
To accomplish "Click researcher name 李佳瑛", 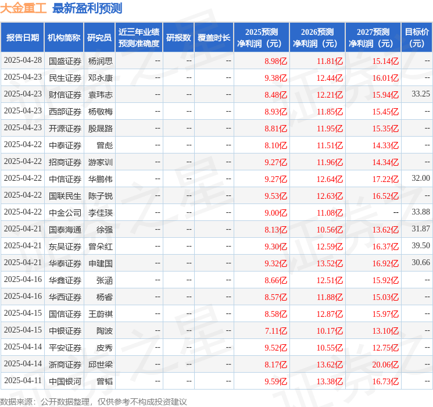I will coord(100,213).
